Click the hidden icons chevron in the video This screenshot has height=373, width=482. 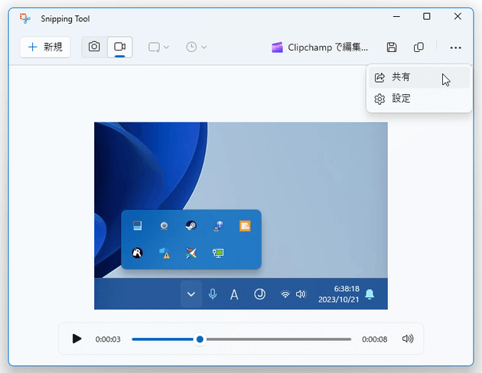click(191, 294)
